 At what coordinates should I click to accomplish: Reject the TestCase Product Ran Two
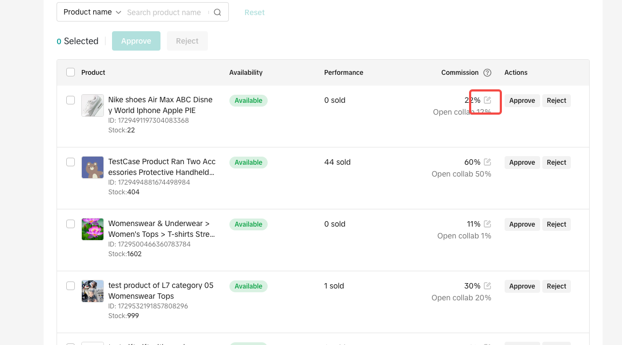coord(556,163)
